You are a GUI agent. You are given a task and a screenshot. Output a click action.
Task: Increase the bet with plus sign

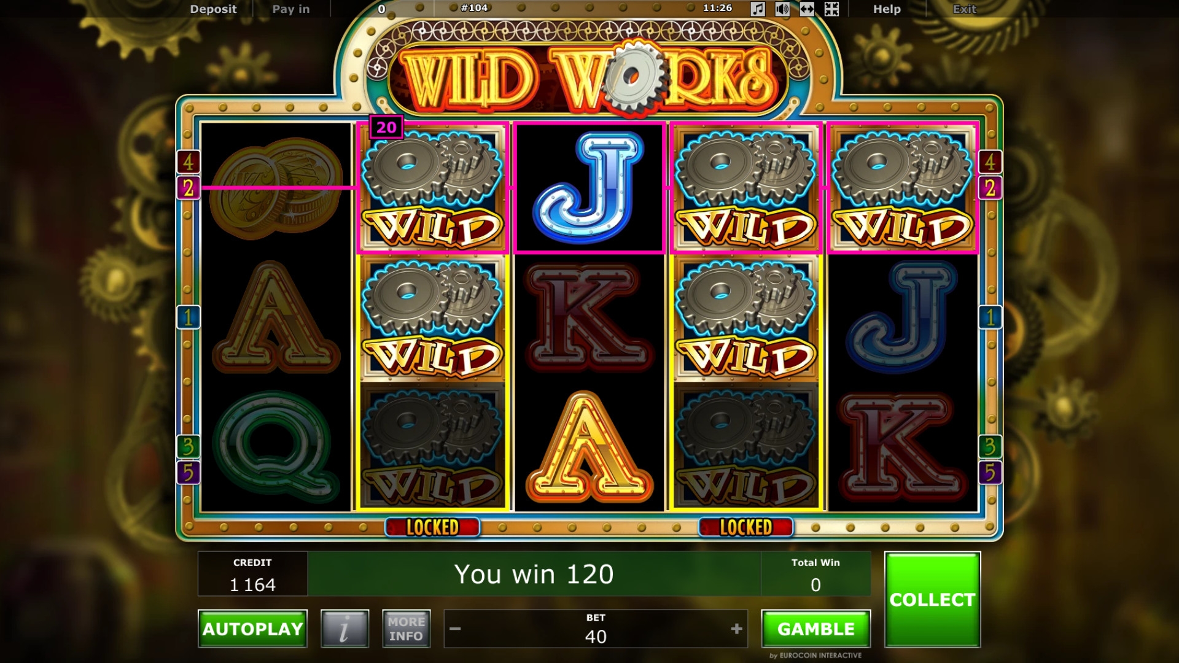point(737,629)
